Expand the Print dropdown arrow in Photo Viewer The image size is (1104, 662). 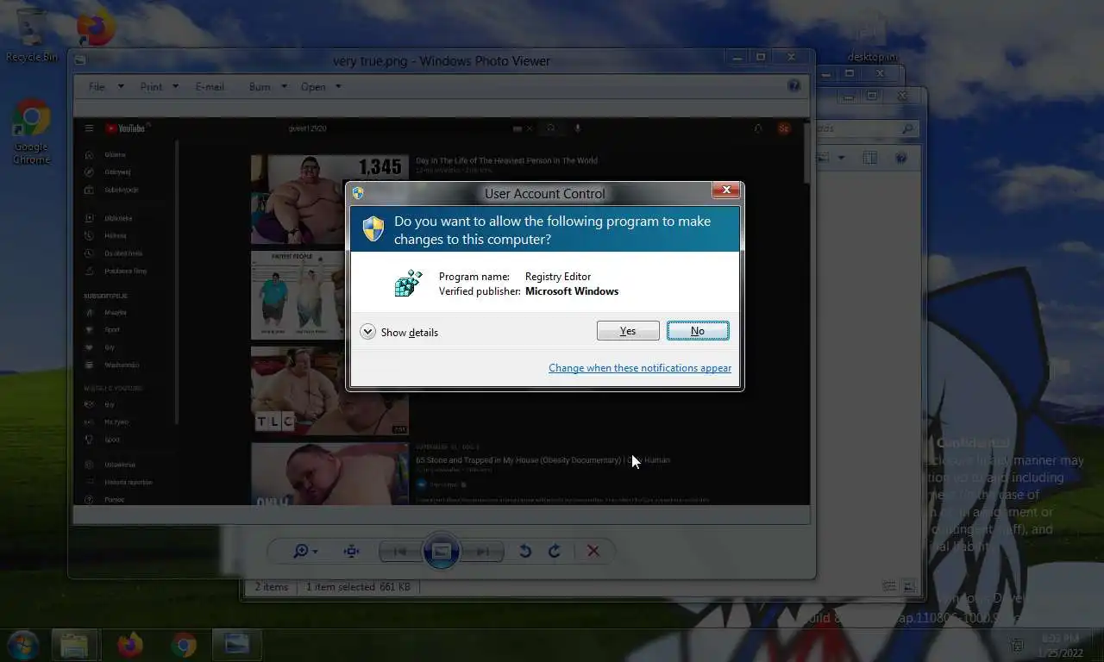[175, 86]
